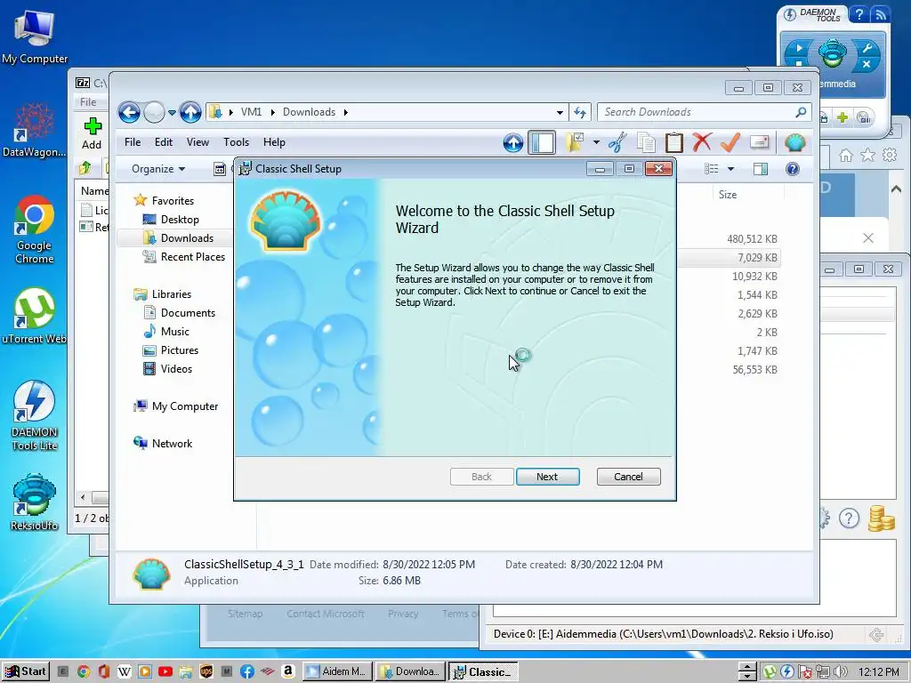Refresh the Downloads folder view
Screen dimensions: 911x683
(x=580, y=112)
